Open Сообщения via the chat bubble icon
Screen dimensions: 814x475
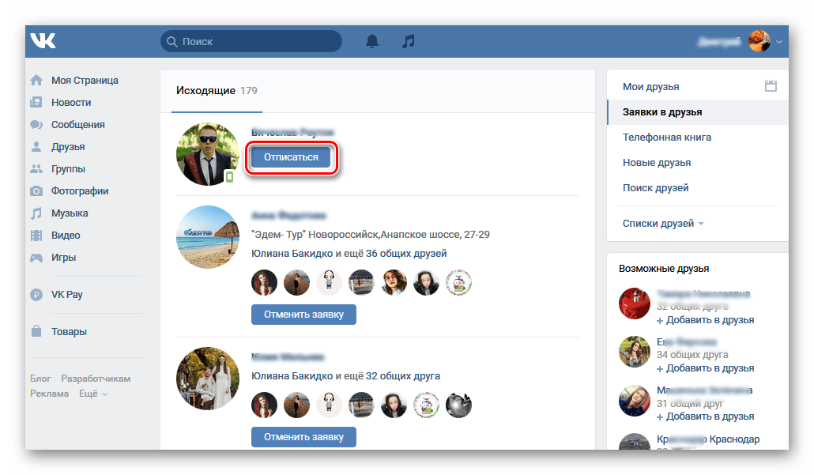36,124
